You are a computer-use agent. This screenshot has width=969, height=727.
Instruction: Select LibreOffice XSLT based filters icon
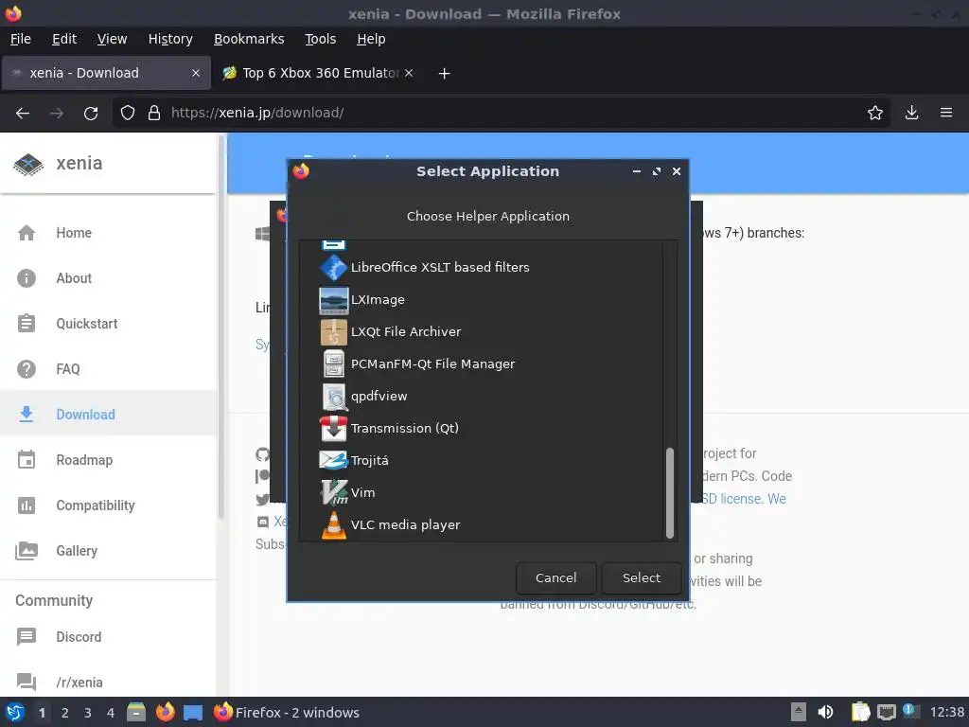click(334, 268)
